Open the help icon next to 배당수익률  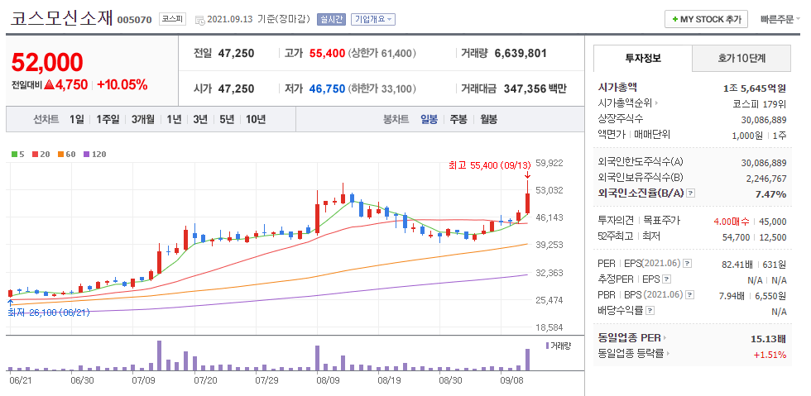coord(650,311)
